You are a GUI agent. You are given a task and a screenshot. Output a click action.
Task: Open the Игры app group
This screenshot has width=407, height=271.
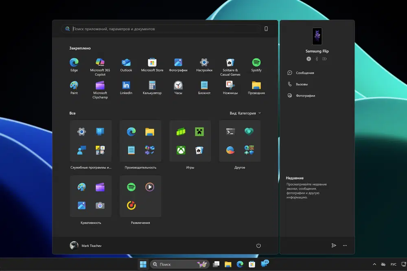pos(190,141)
